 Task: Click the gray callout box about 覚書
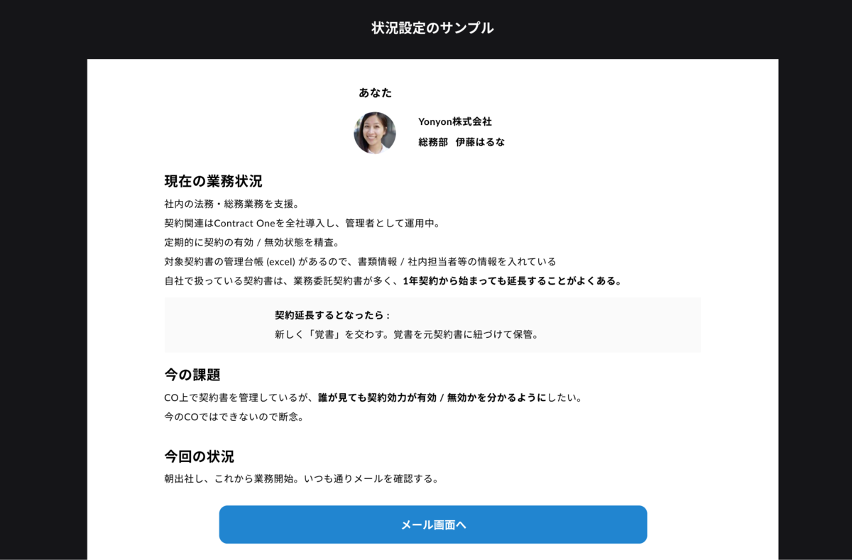pos(432,325)
